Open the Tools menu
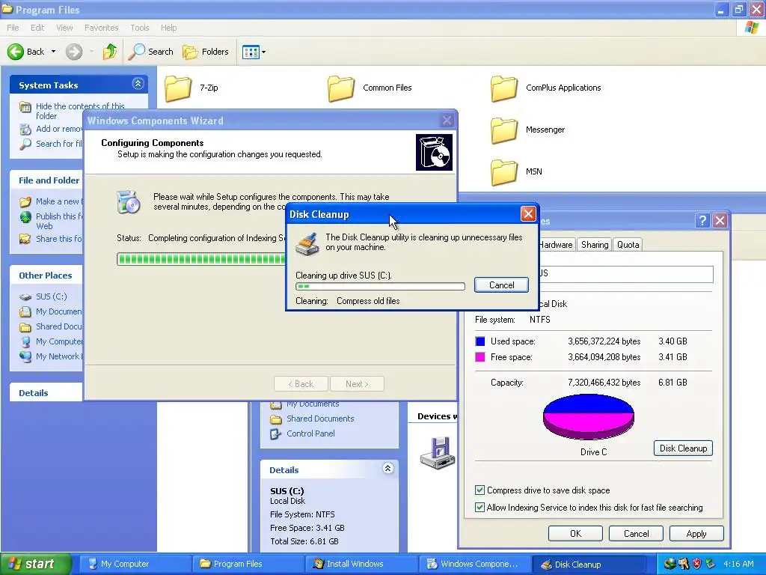 140,28
